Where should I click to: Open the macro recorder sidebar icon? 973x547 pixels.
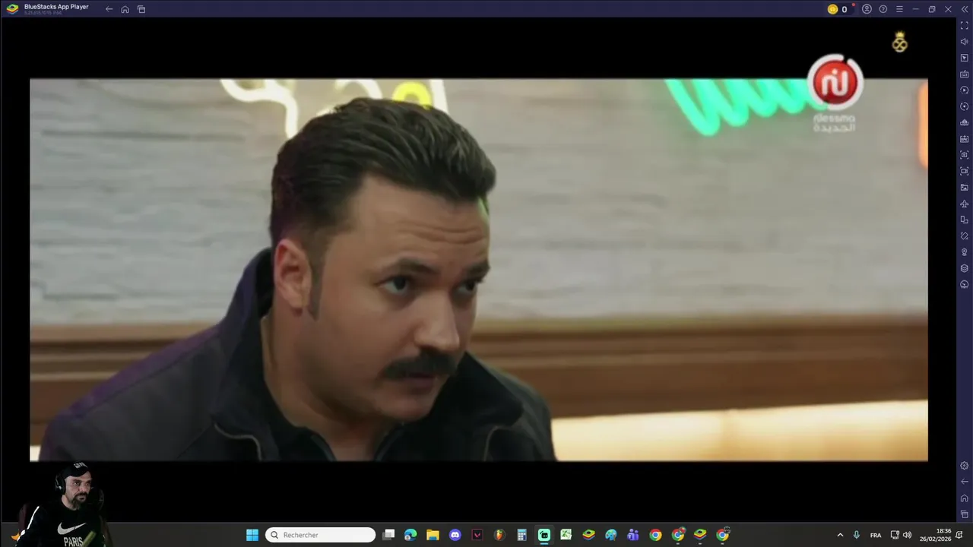964,90
